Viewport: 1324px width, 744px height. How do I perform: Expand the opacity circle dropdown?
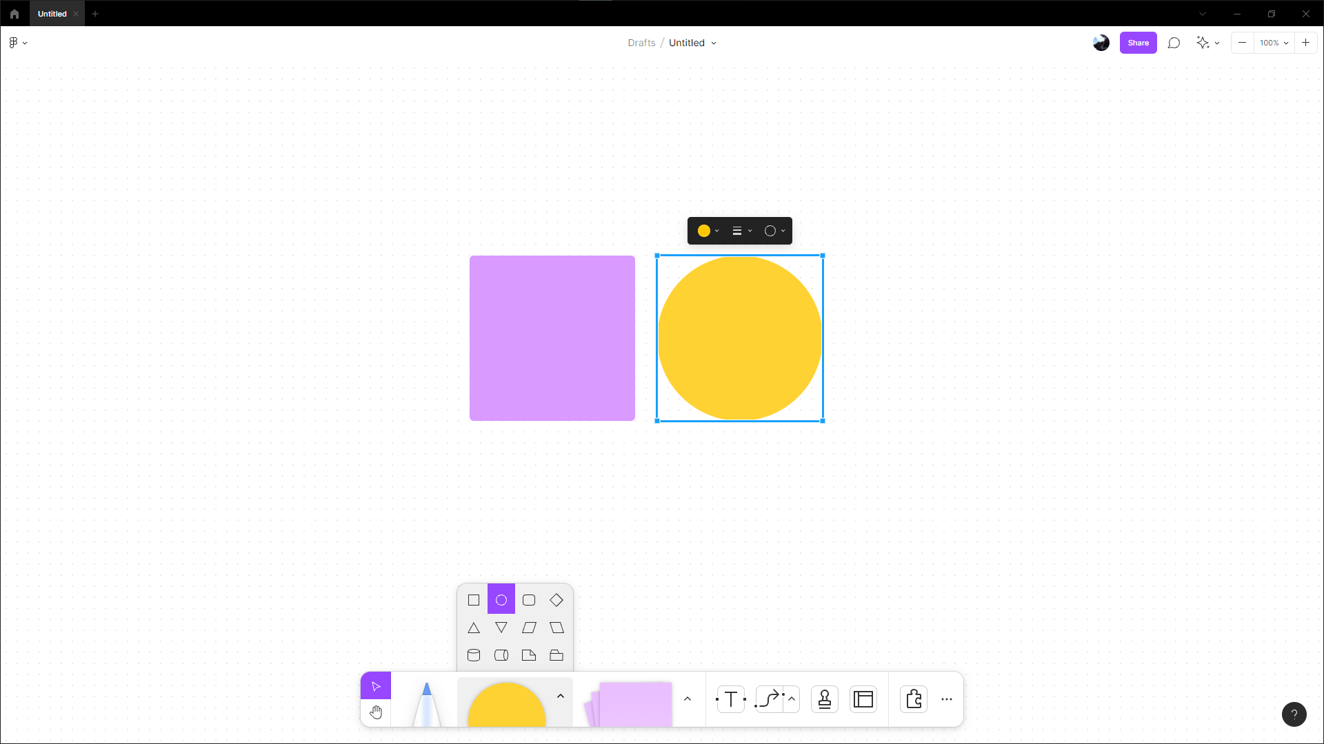coord(783,231)
